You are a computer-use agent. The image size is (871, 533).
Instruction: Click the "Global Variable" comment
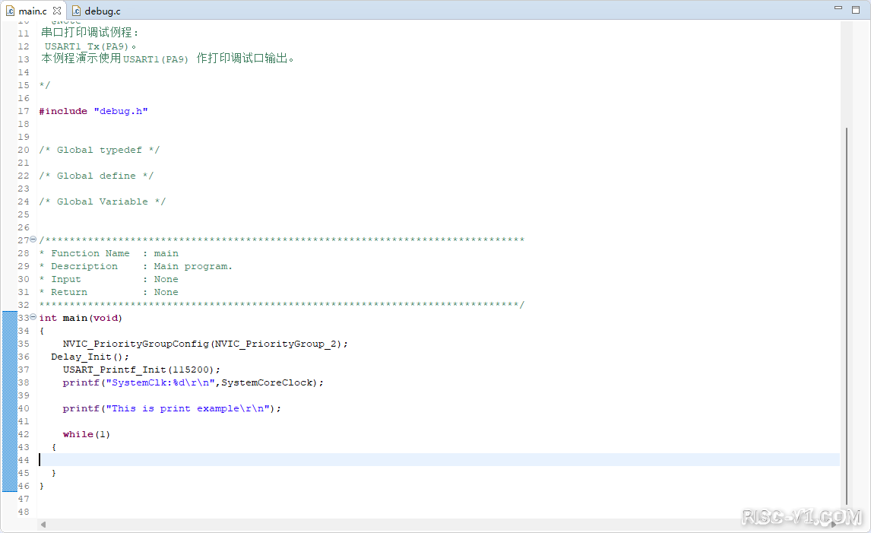point(102,201)
